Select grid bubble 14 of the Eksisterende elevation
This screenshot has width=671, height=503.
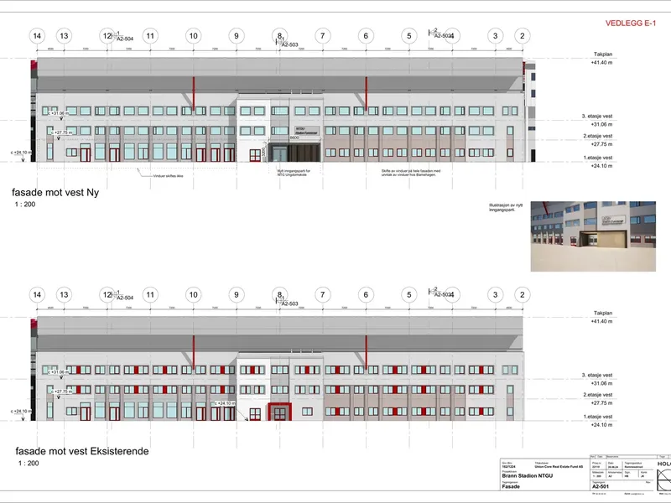pyautogui.click(x=37, y=295)
